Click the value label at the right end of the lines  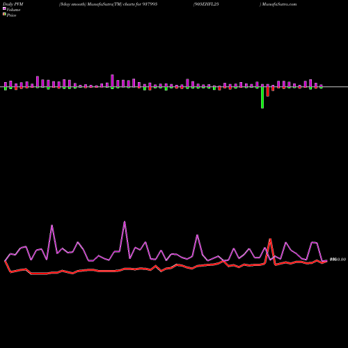point(338,260)
